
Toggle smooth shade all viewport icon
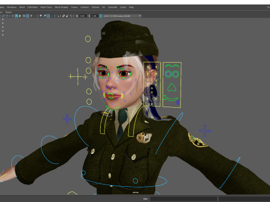point(16,16)
